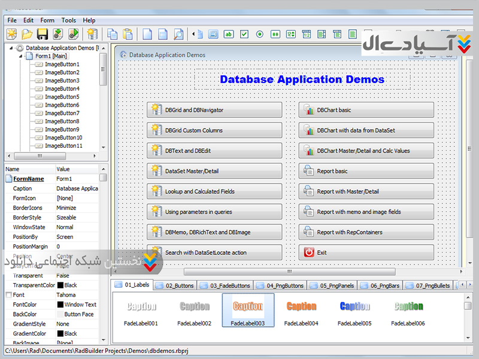Click the magnifier preview page icon
Viewport: 479px width, 359px height.
pos(178,34)
